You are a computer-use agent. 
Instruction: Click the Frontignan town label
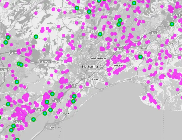64,114
